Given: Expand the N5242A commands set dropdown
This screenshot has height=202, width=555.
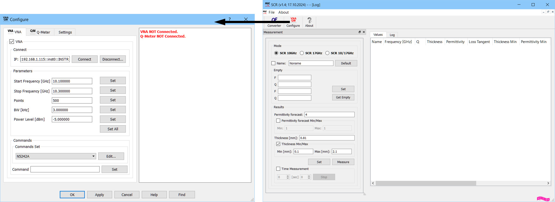Looking at the screenshot, I should point(93,156).
